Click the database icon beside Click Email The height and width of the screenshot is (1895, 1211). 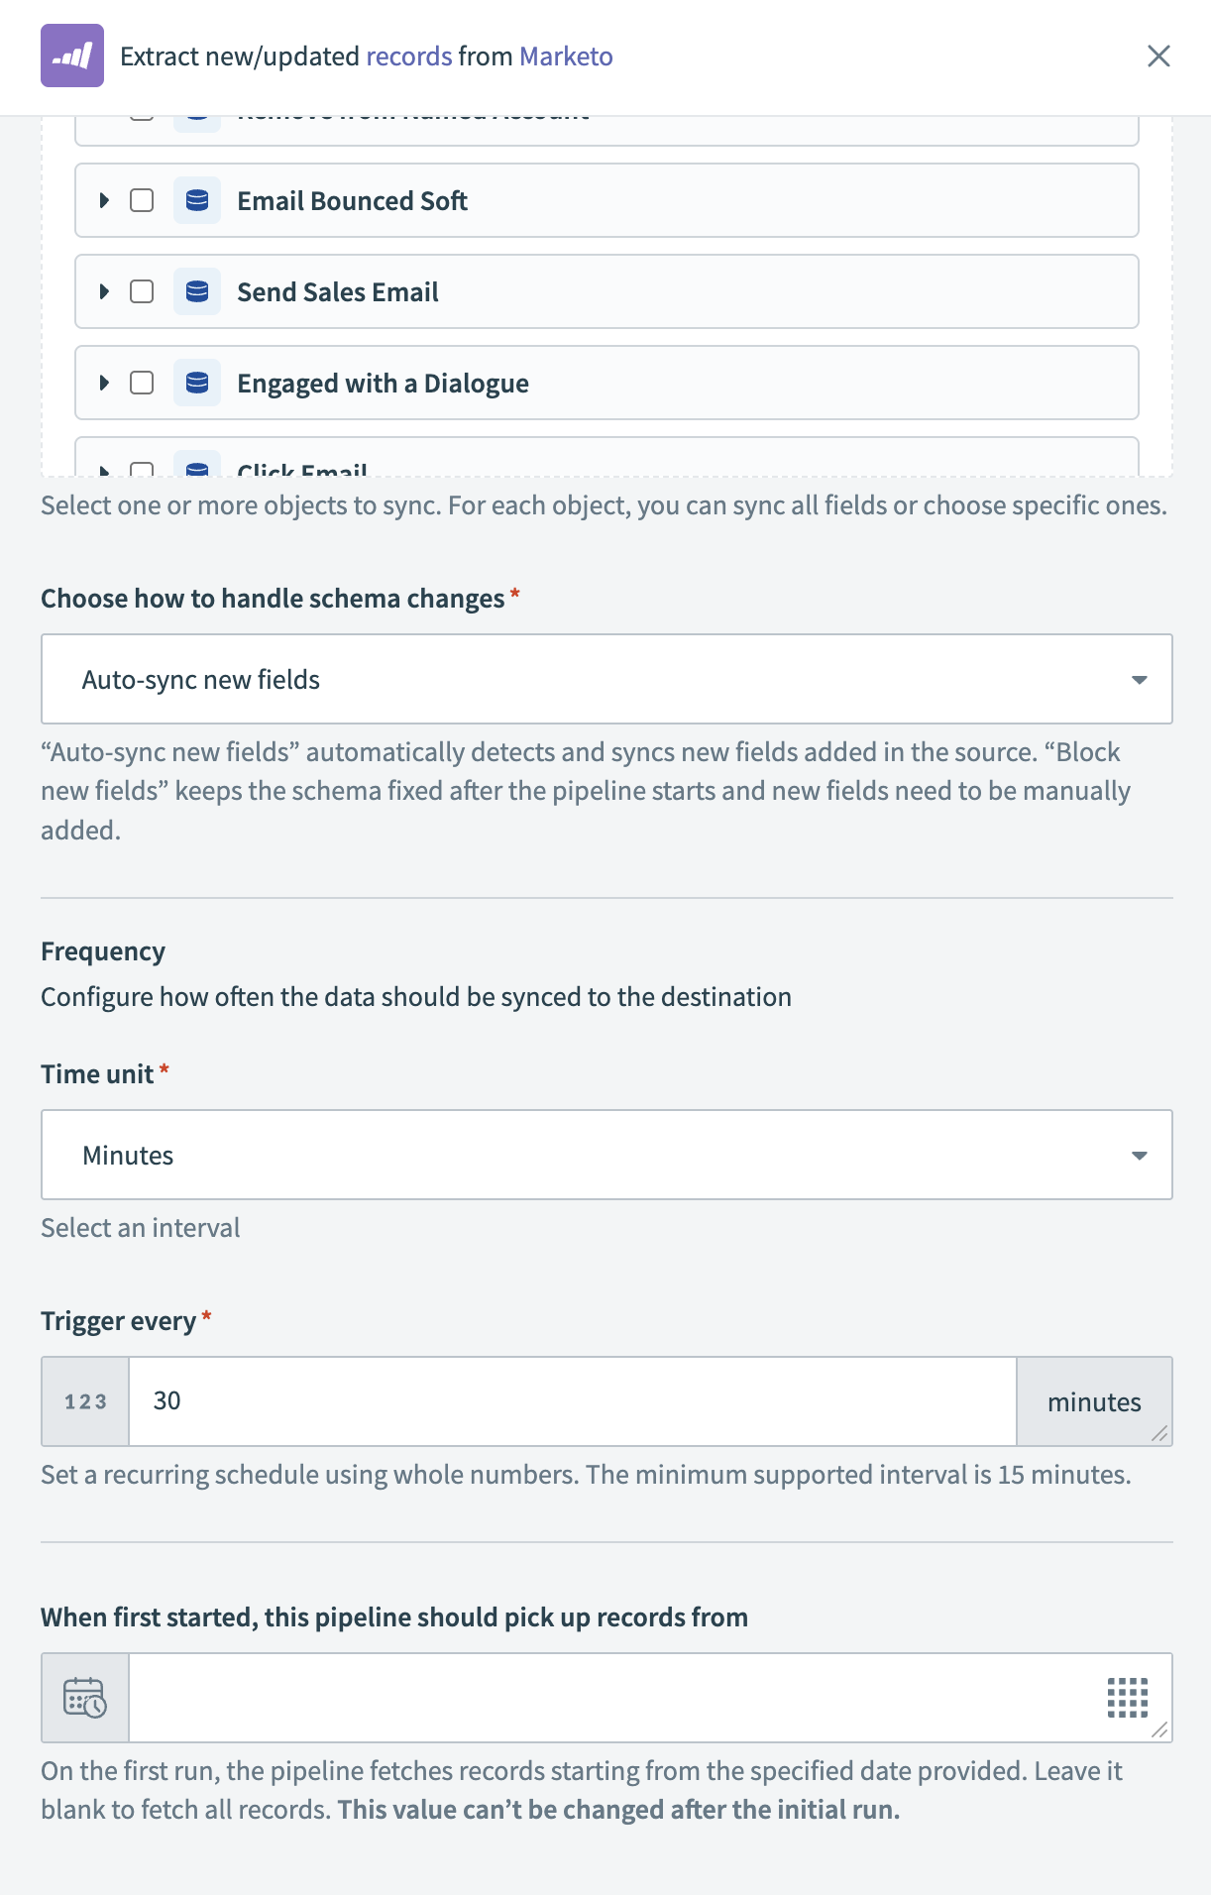click(197, 468)
